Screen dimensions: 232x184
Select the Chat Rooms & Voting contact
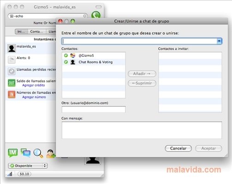94,62
